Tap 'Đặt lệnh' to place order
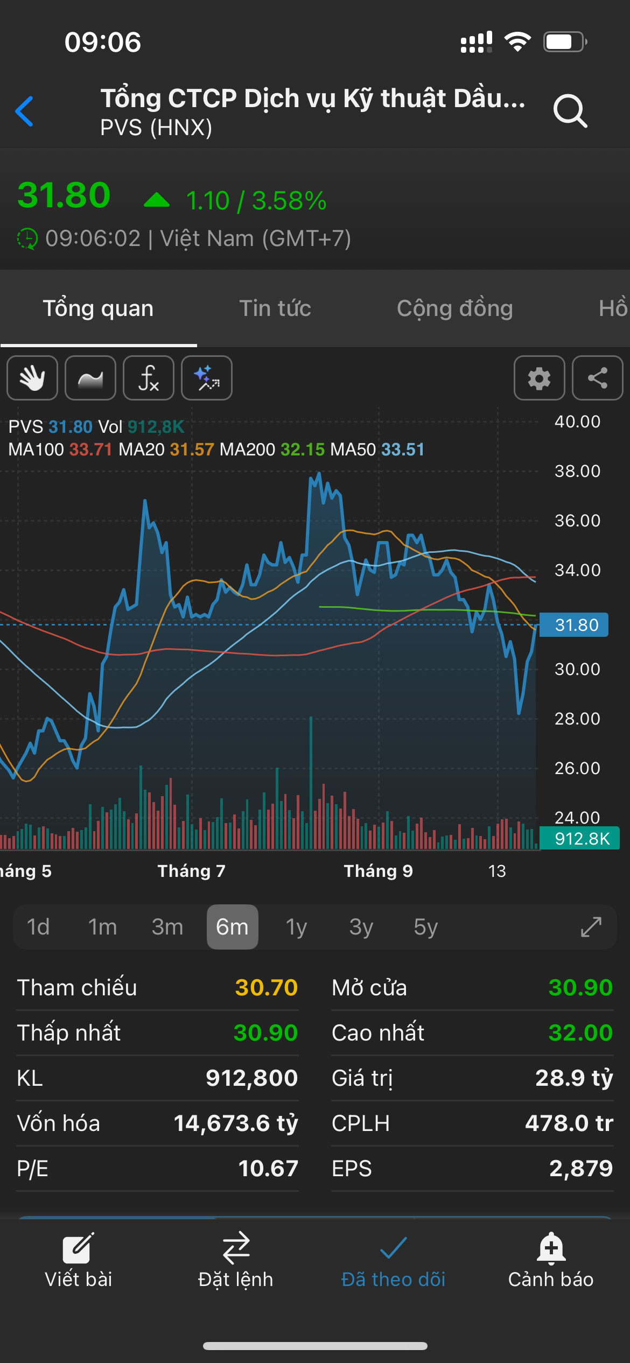The image size is (630, 1363). (x=236, y=1261)
